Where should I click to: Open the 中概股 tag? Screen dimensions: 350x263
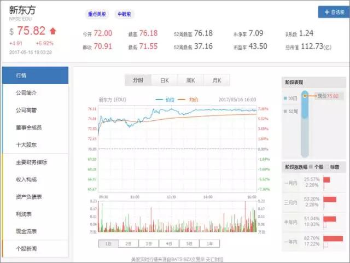click(124, 14)
